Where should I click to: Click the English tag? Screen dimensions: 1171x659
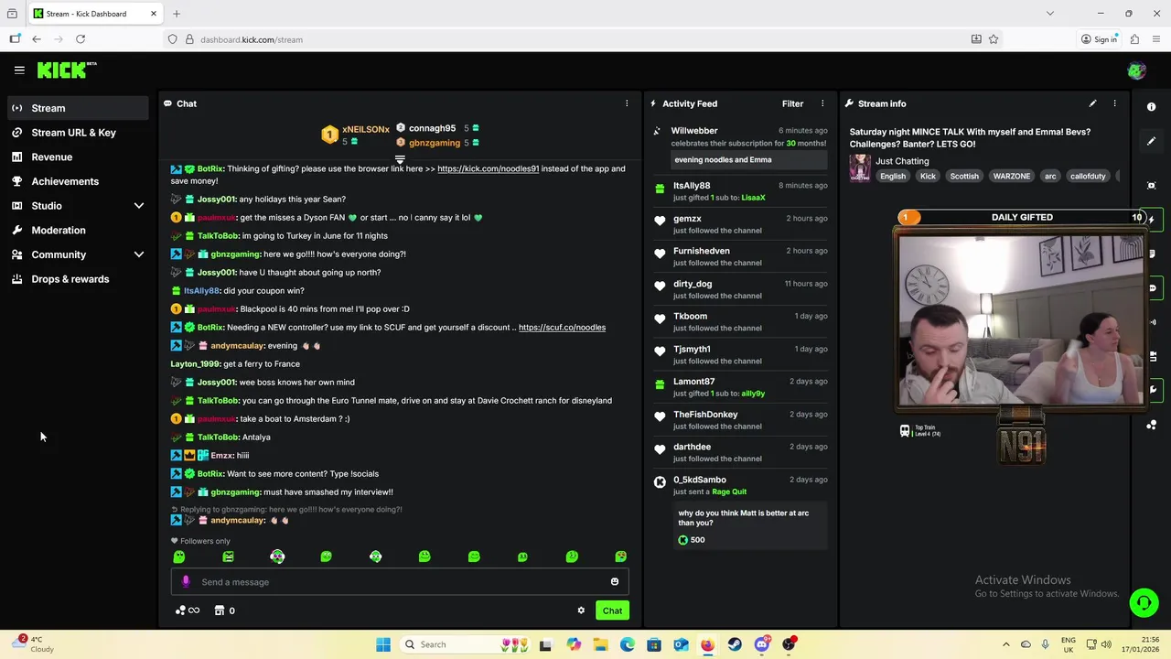[x=893, y=176]
